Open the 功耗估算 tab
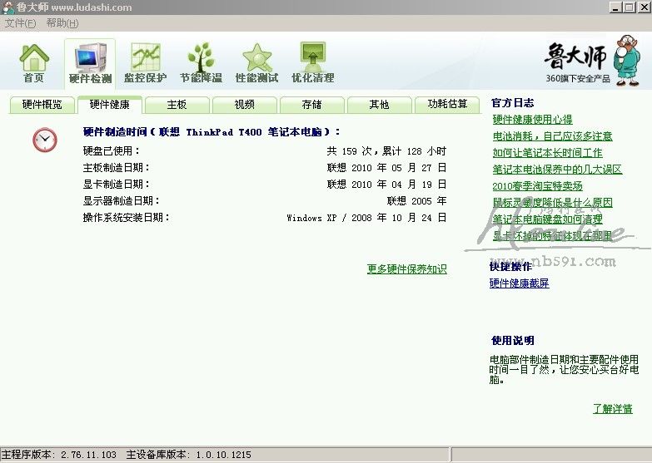 (x=447, y=104)
